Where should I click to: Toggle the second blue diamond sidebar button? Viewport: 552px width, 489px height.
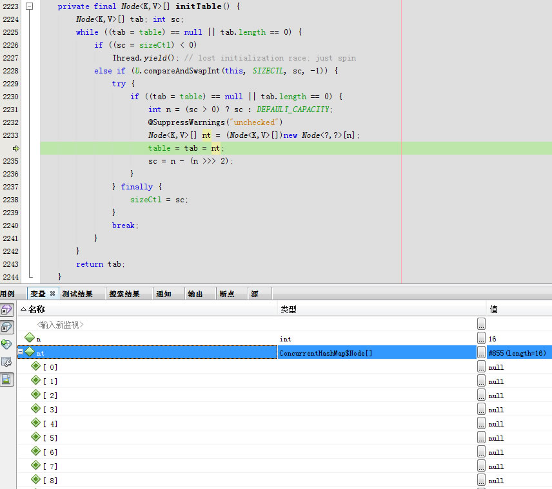(6, 327)
